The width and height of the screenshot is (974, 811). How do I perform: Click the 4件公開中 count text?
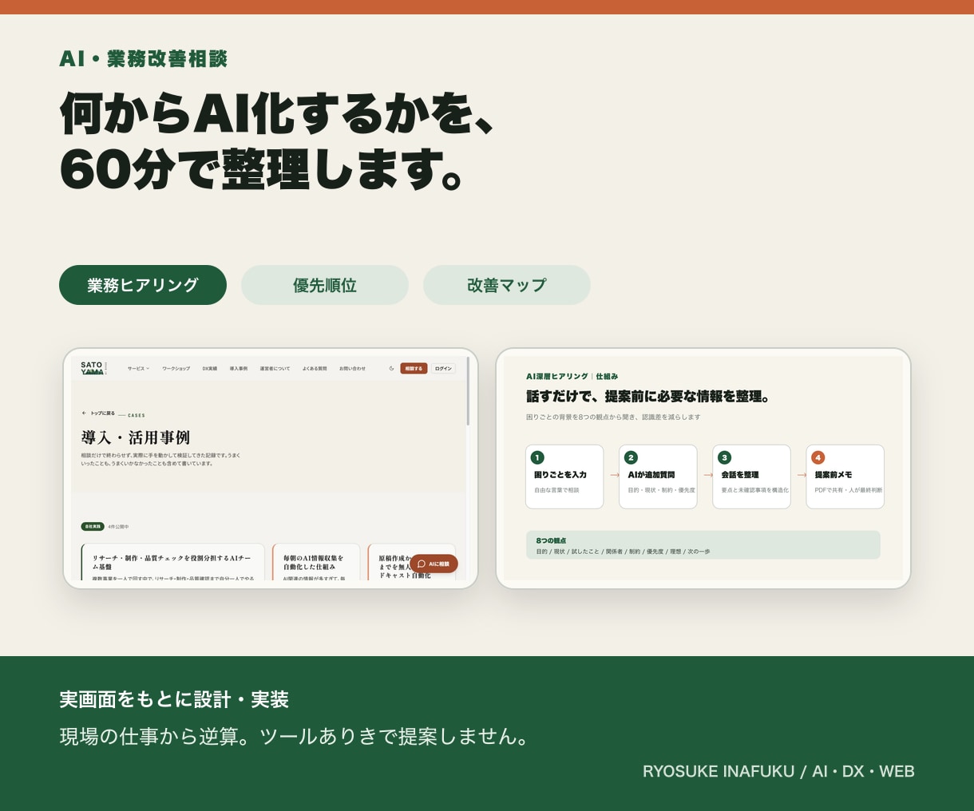click(x=118, y=527)
